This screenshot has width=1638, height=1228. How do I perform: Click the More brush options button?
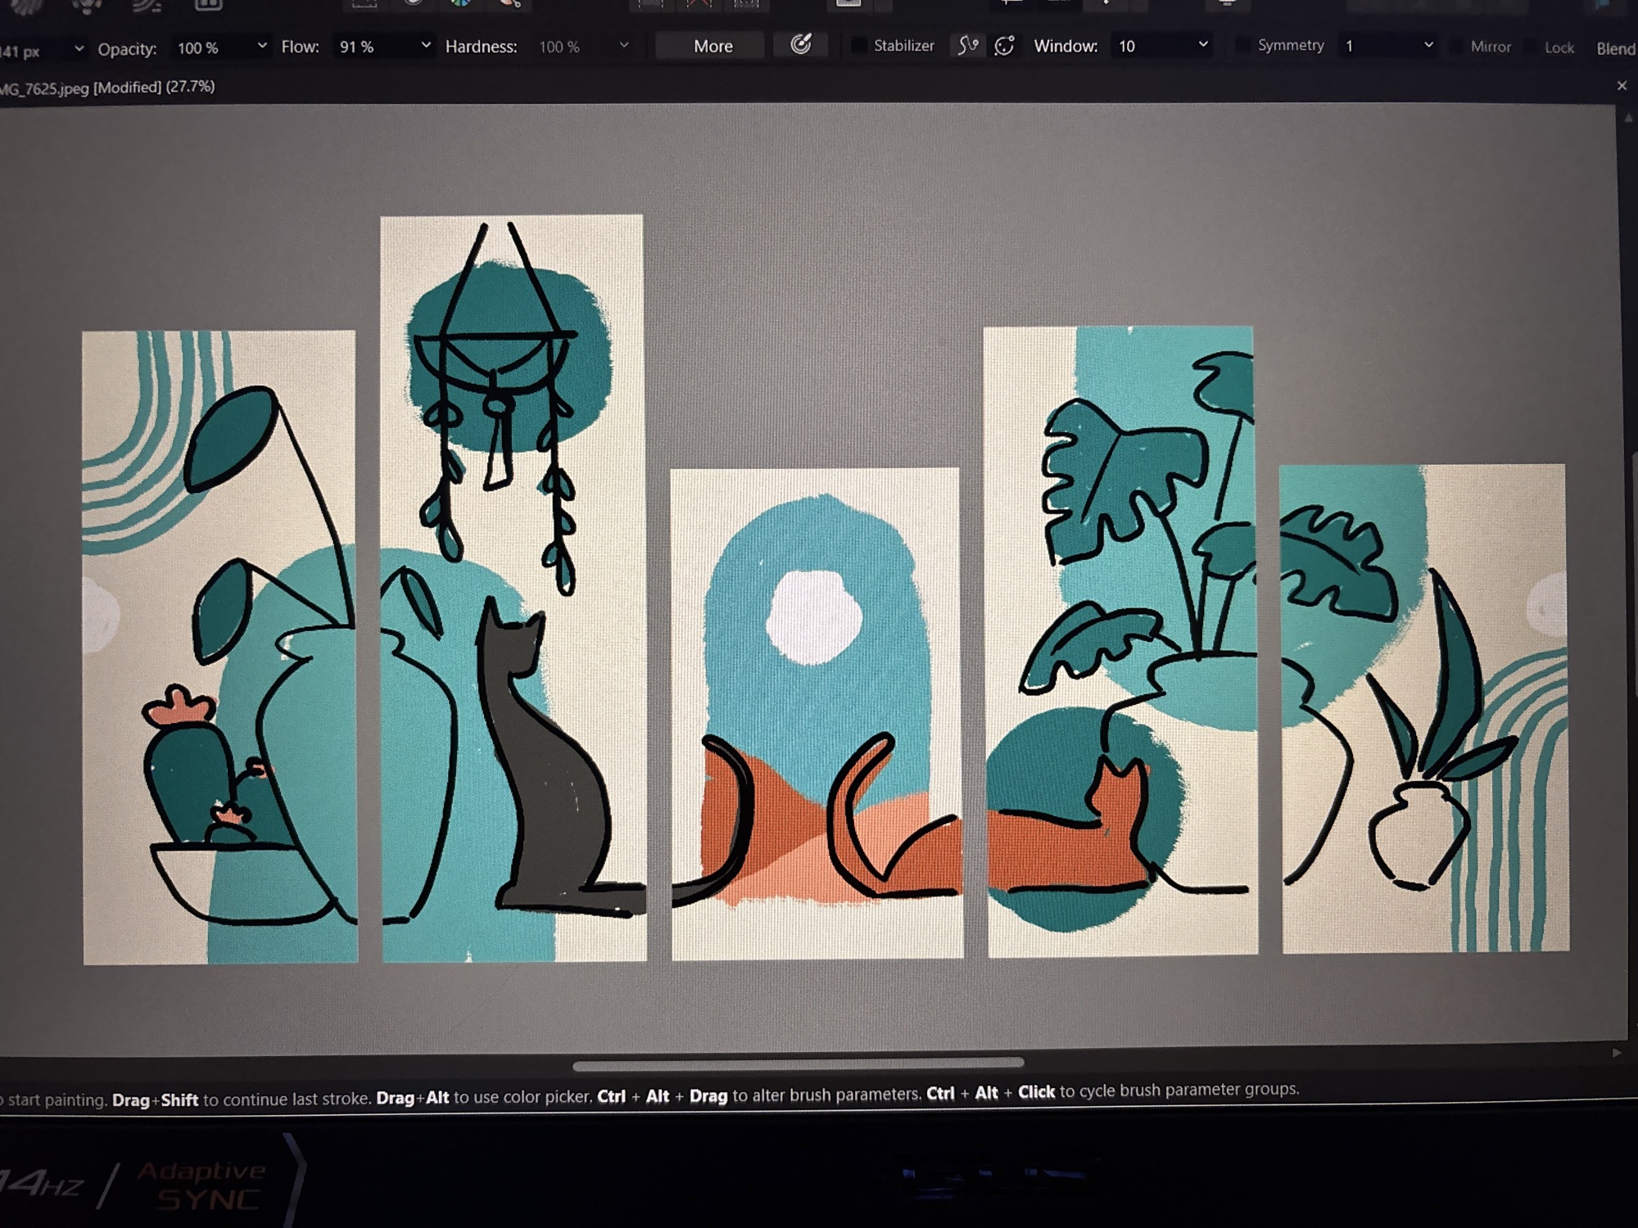pos(712,46)
